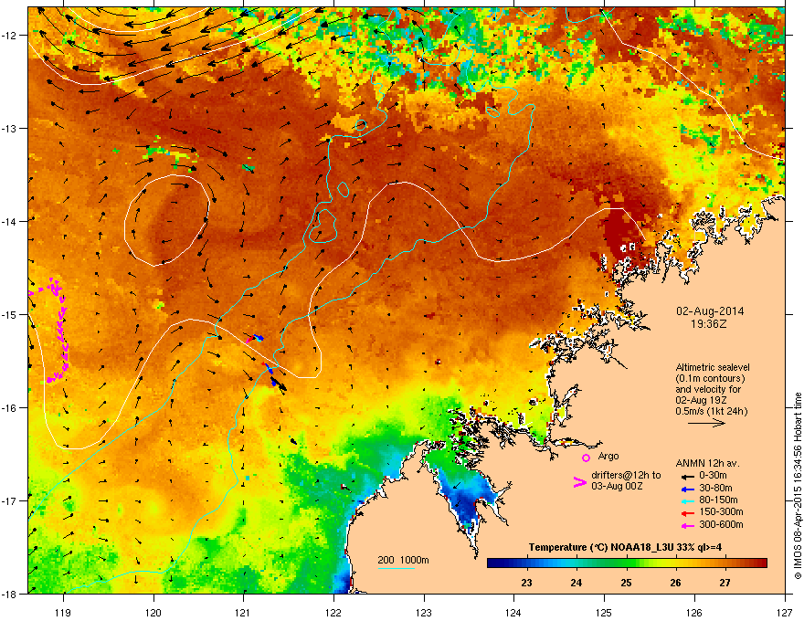
Task: Click the '150-300m' depth label
Action: (x=721, y=511)
